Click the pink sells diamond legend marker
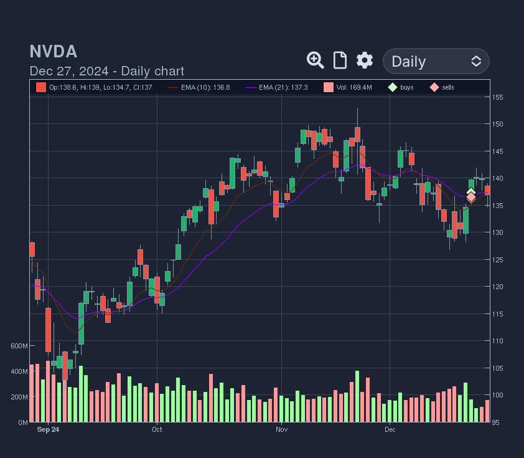This screenshot has height=458, width=524. pos(434,87)
